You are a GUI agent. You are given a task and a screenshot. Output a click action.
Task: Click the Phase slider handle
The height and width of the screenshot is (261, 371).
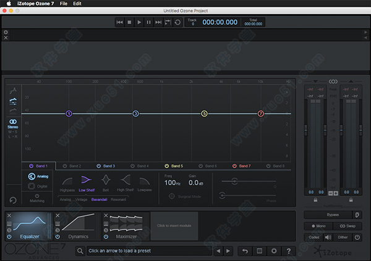click(x=222, y=196)
